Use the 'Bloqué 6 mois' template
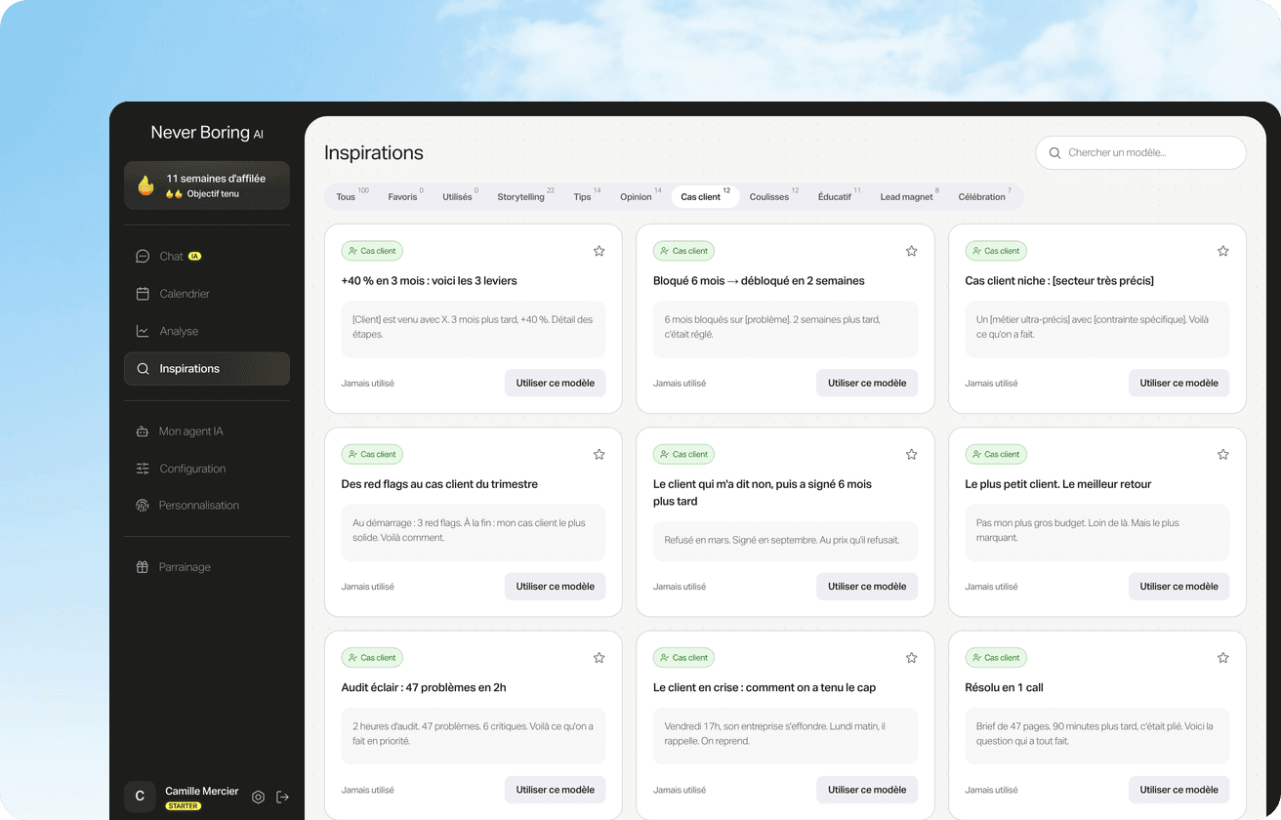 [867, 383]
